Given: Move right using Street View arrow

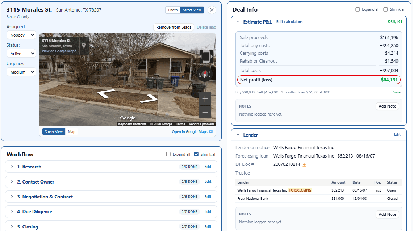Looking at the screenshot, I should tap(149, 98).
